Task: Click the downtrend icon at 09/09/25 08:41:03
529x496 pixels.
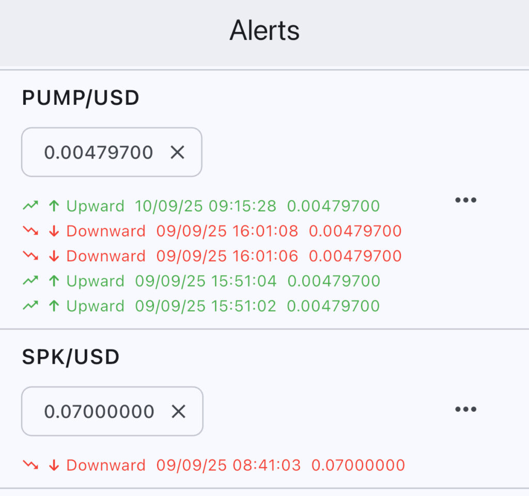Action: click(30, 465)
